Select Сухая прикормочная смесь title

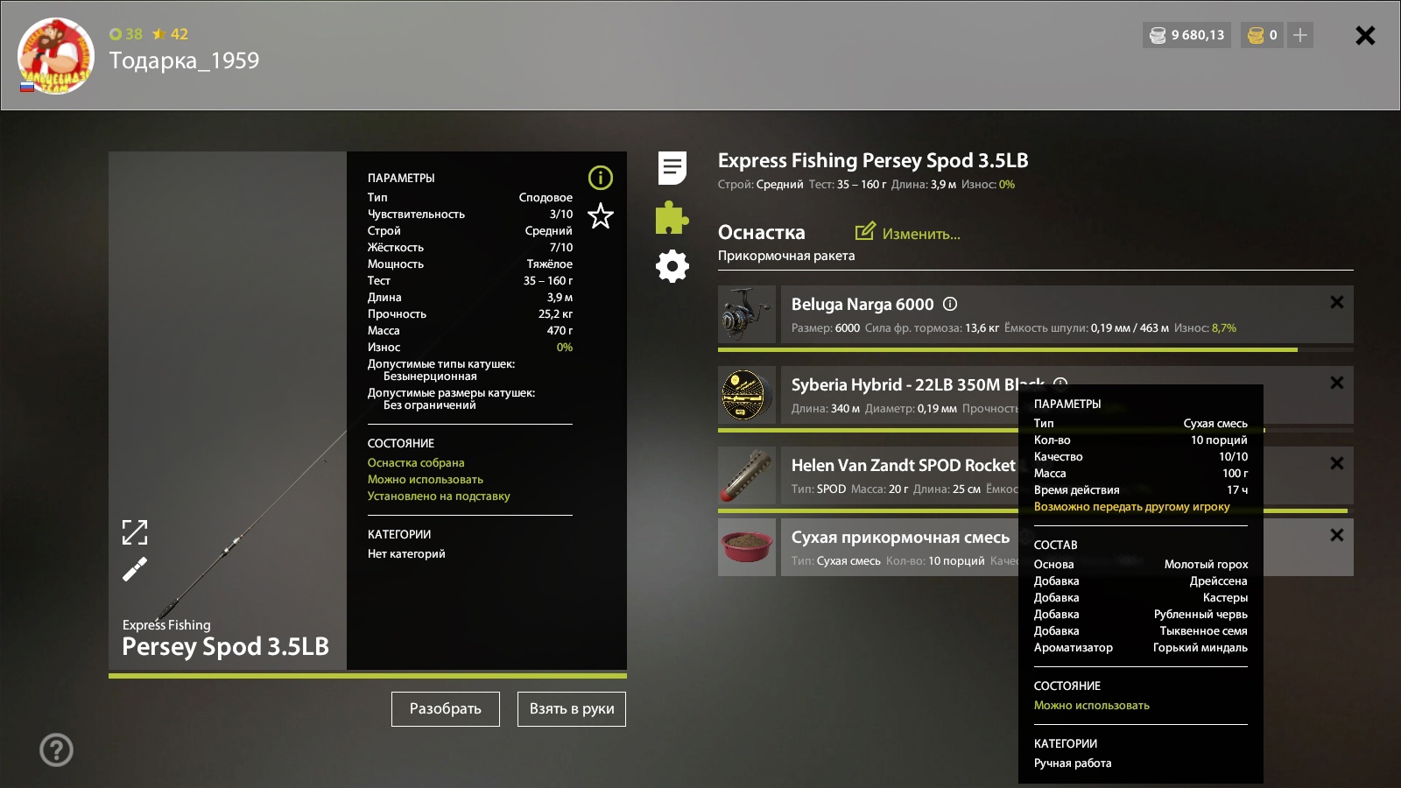900,537
